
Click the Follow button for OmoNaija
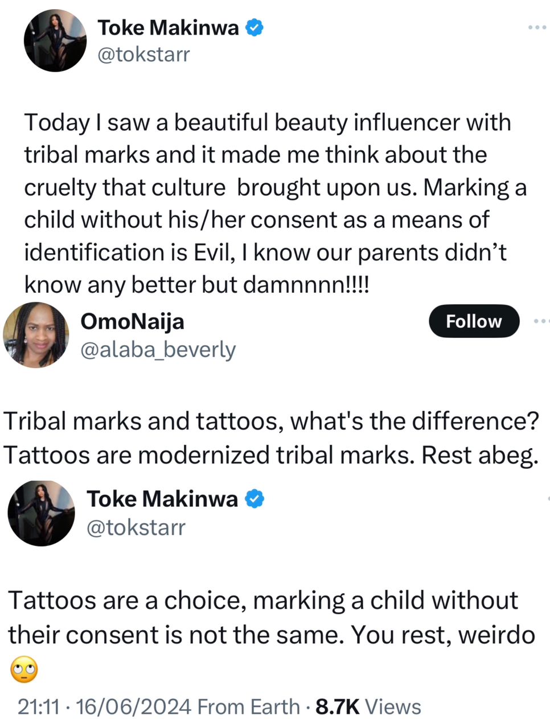474,321
